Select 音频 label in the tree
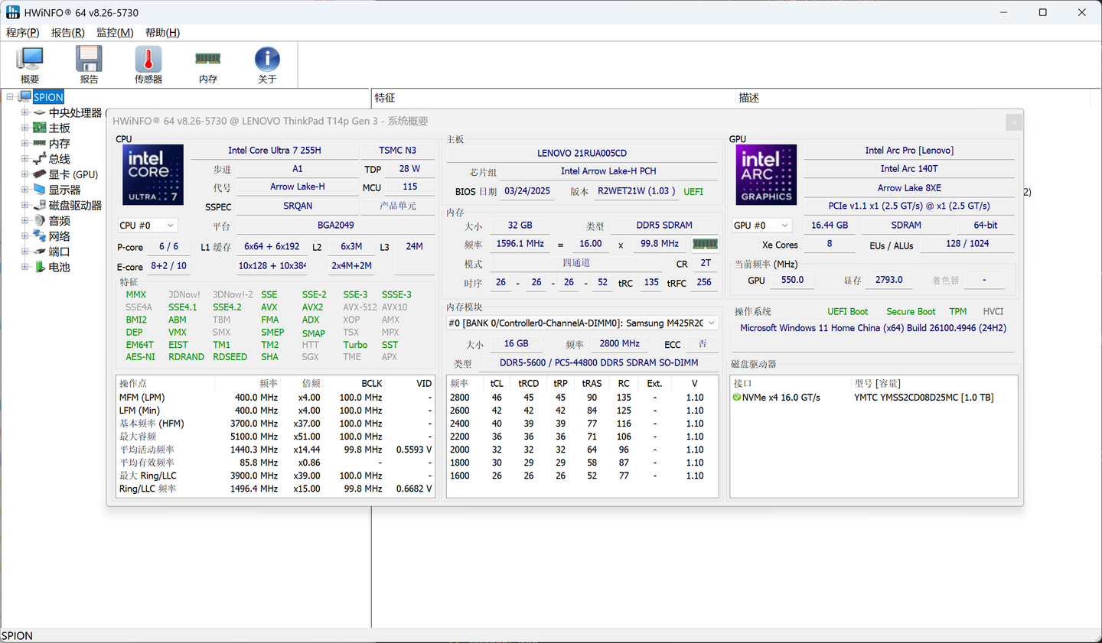1102x643 pixels. (60, 220)
